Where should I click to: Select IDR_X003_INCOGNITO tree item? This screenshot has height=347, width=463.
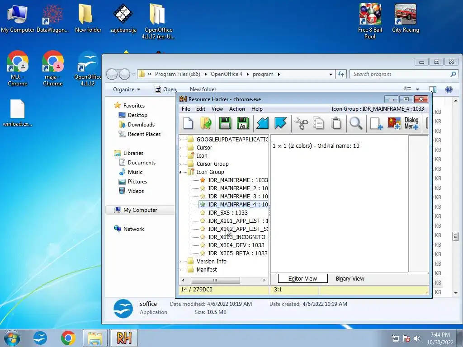tap(238, 237)
